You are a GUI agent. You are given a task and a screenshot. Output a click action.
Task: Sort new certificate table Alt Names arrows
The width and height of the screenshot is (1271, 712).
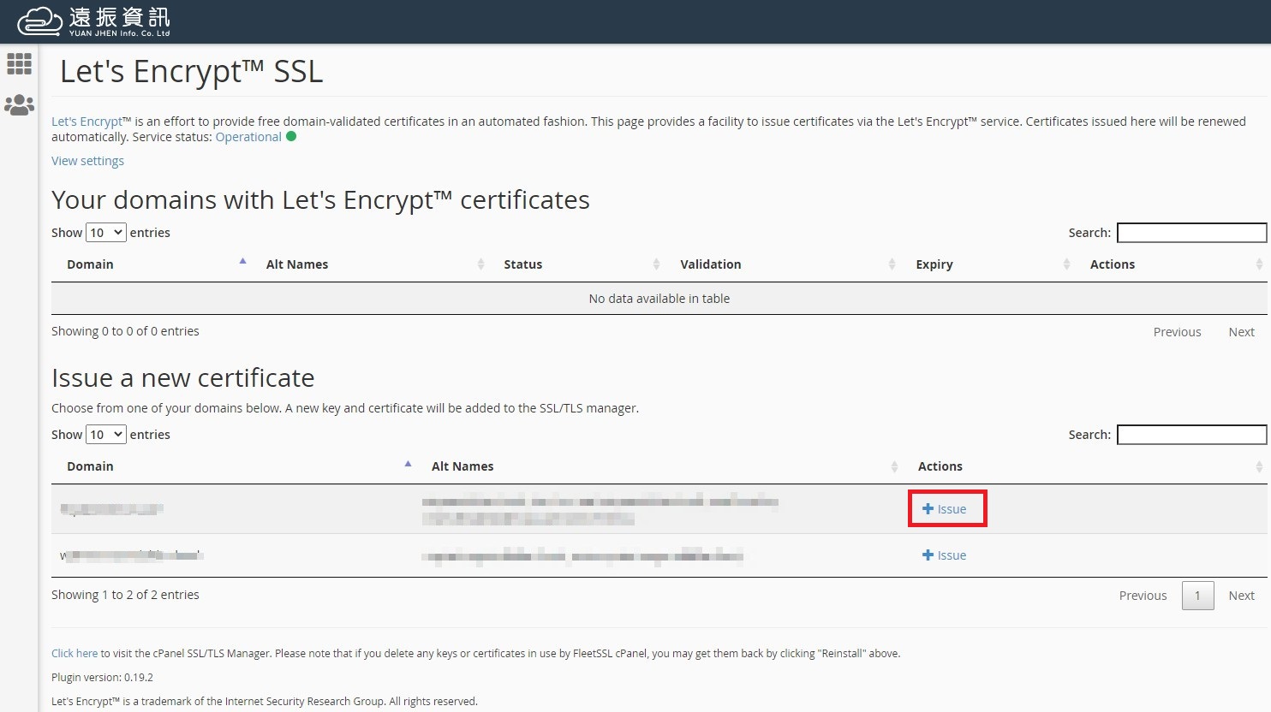point(894,466)
